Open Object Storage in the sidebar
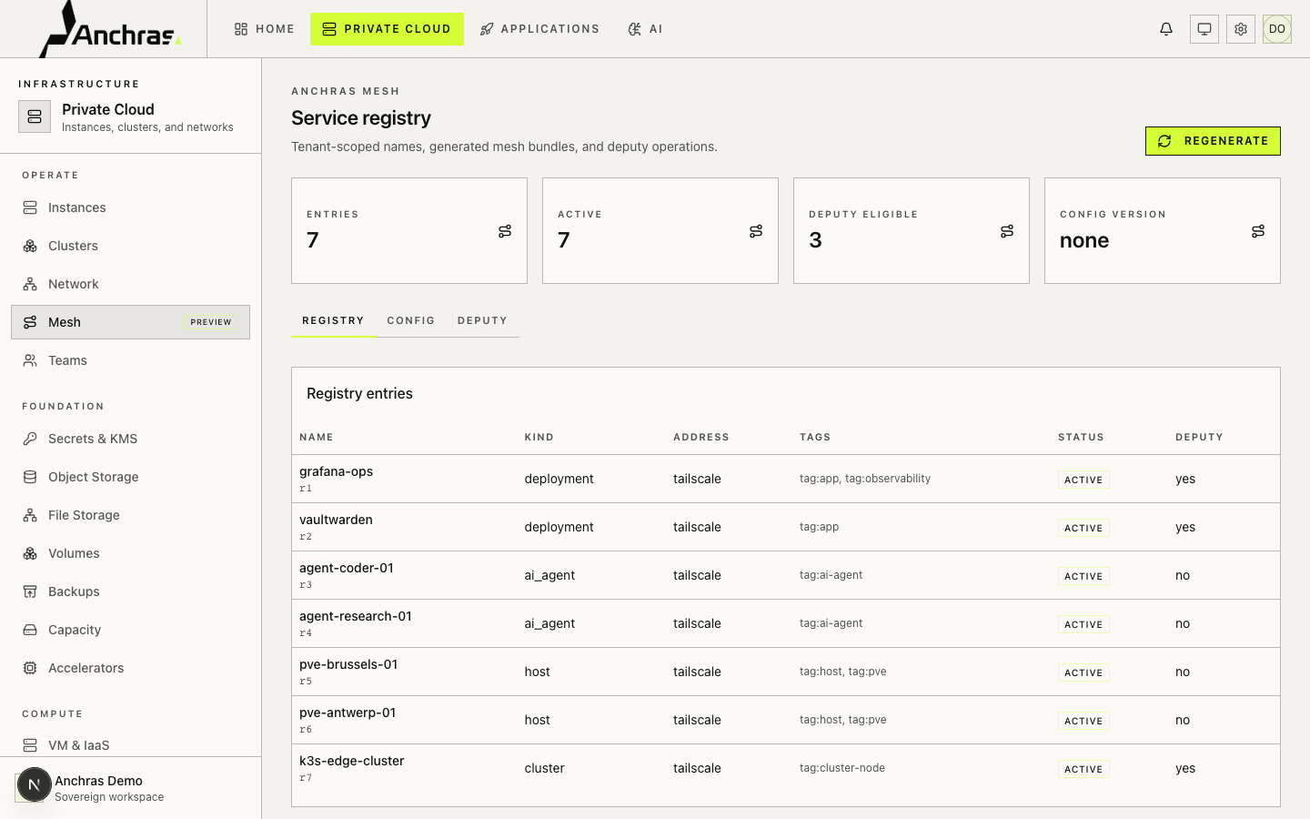Viewport: 1310px width, 819px height. (130, 477)
